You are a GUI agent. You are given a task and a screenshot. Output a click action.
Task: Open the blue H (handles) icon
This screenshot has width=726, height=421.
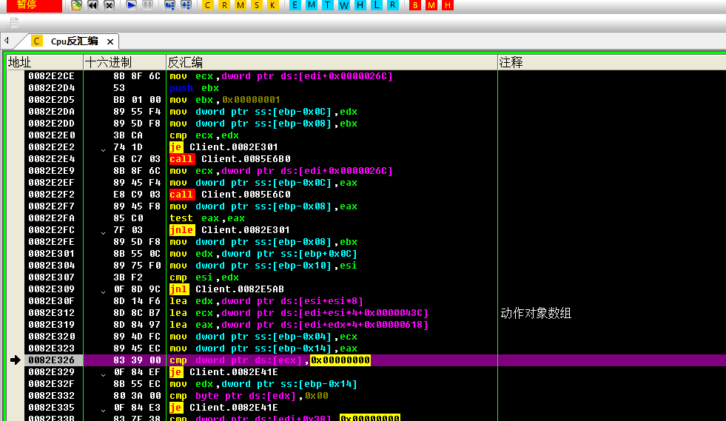(x=360, y=5)
